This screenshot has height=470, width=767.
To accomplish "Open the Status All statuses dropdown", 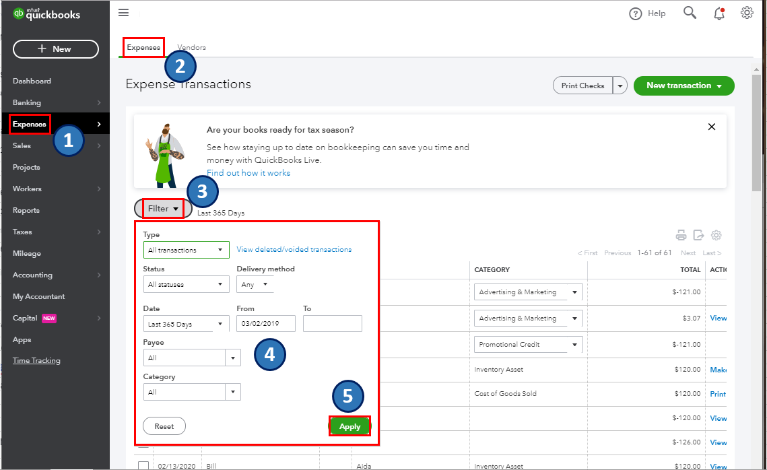I will click(187, 284).
